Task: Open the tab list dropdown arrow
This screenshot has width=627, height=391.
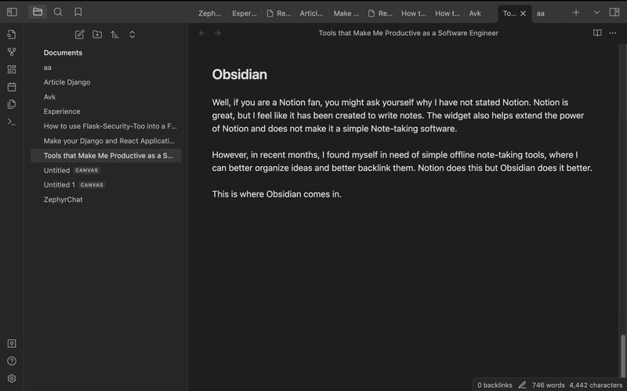Action: click(596, 13)
